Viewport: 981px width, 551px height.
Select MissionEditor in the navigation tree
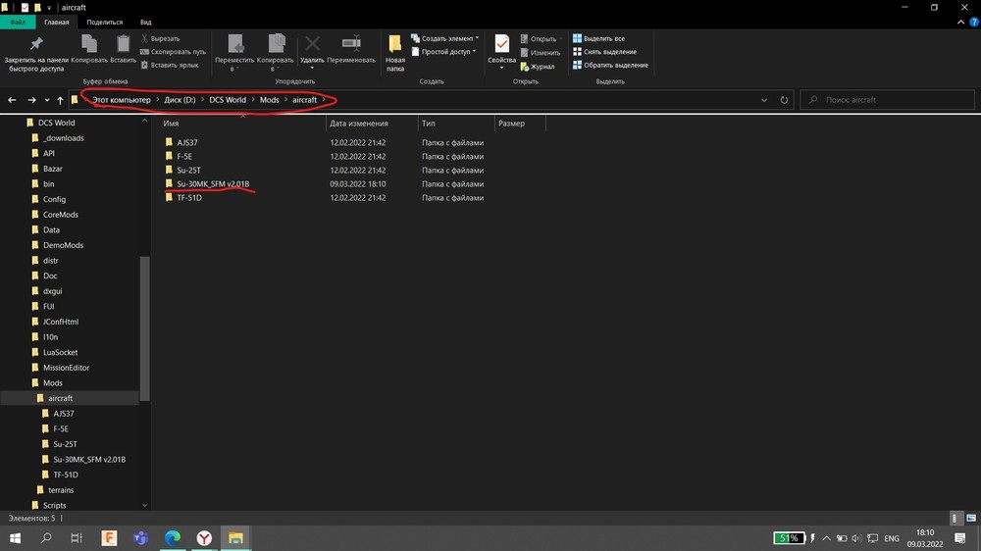coord(66,368)
